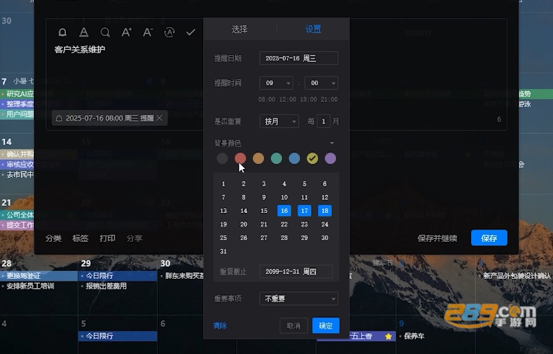Pick the 08:00 quick time shortcut

pyautogui.click(x=267, y=99)
